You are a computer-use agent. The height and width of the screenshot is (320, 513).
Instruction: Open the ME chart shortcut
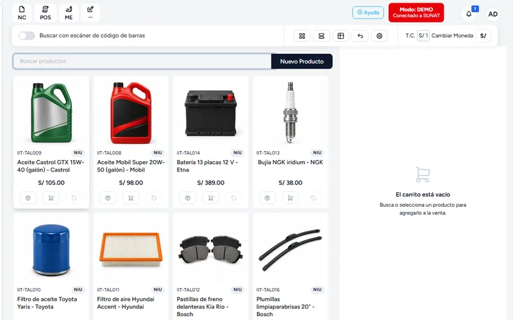click(69, 13)
